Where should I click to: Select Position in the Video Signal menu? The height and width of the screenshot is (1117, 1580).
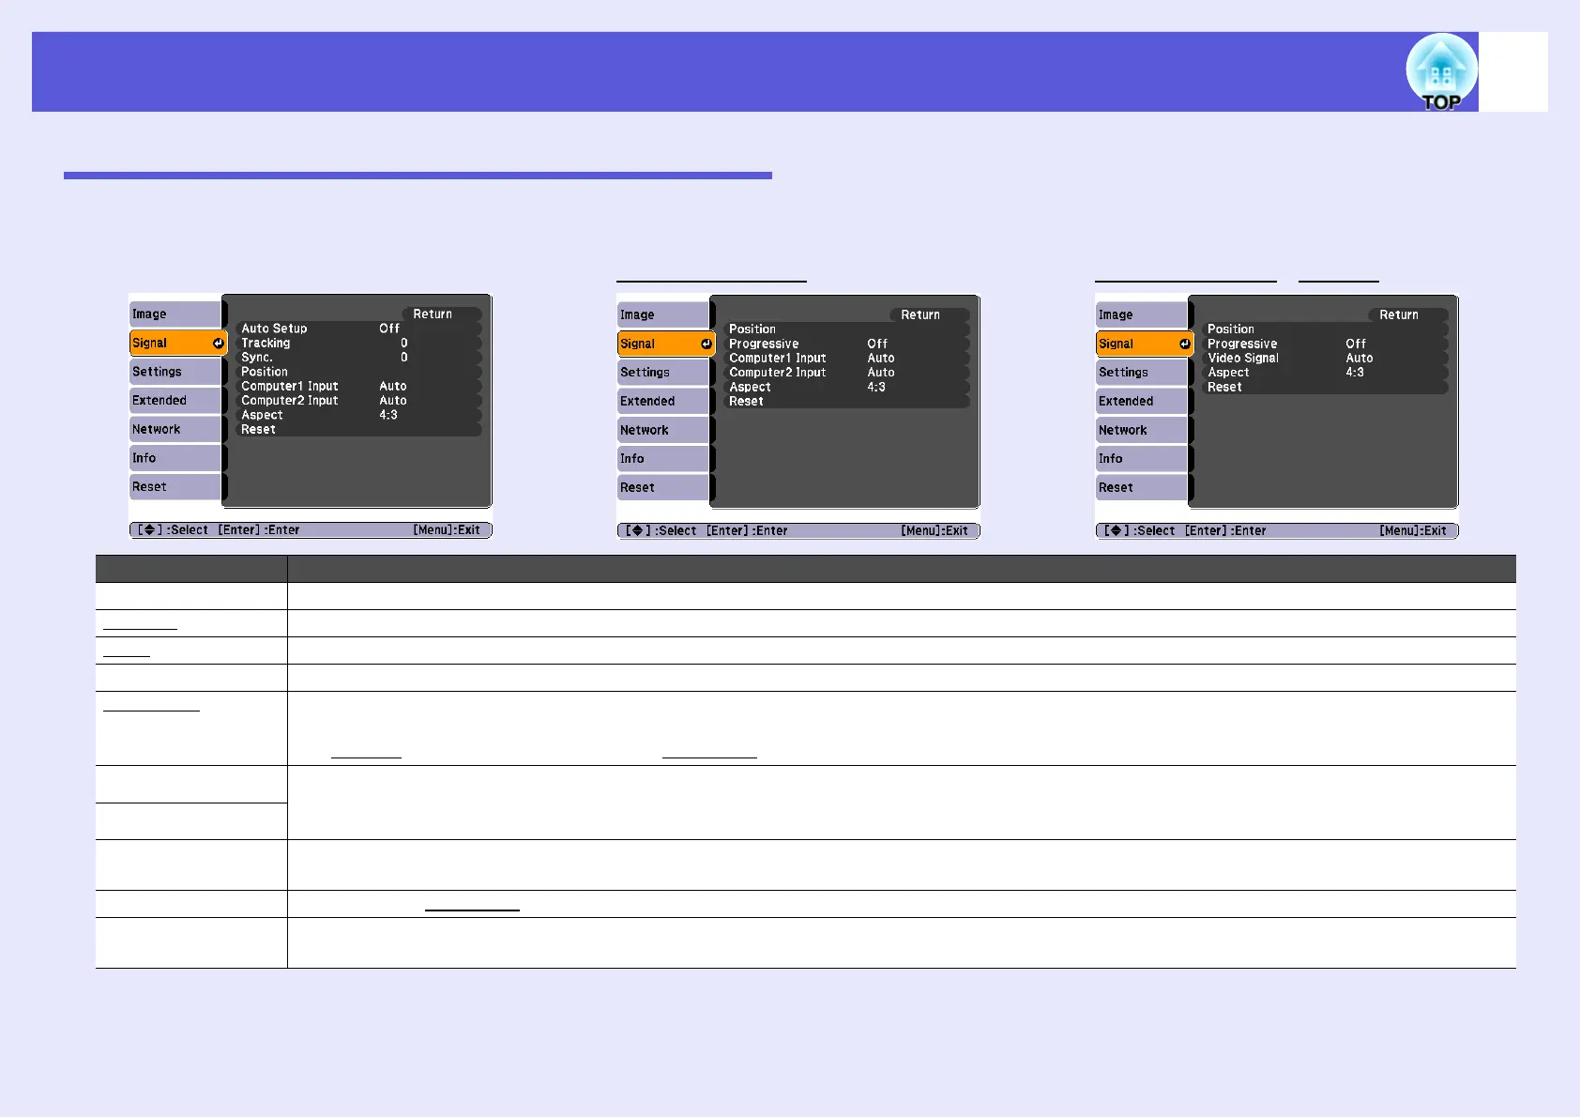click(x=1325, y=329)
